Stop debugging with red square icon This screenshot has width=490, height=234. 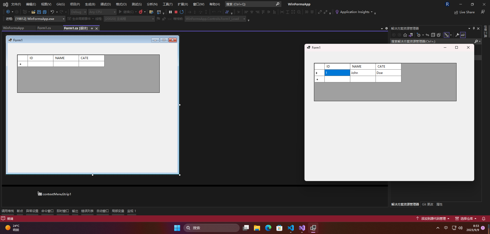[176, 12]
